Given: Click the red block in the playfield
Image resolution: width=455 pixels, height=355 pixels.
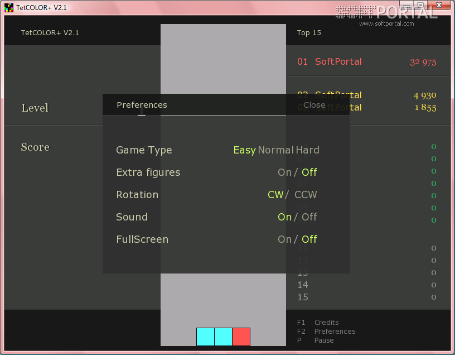Looking at the screenshot, I should coord(241,337).
